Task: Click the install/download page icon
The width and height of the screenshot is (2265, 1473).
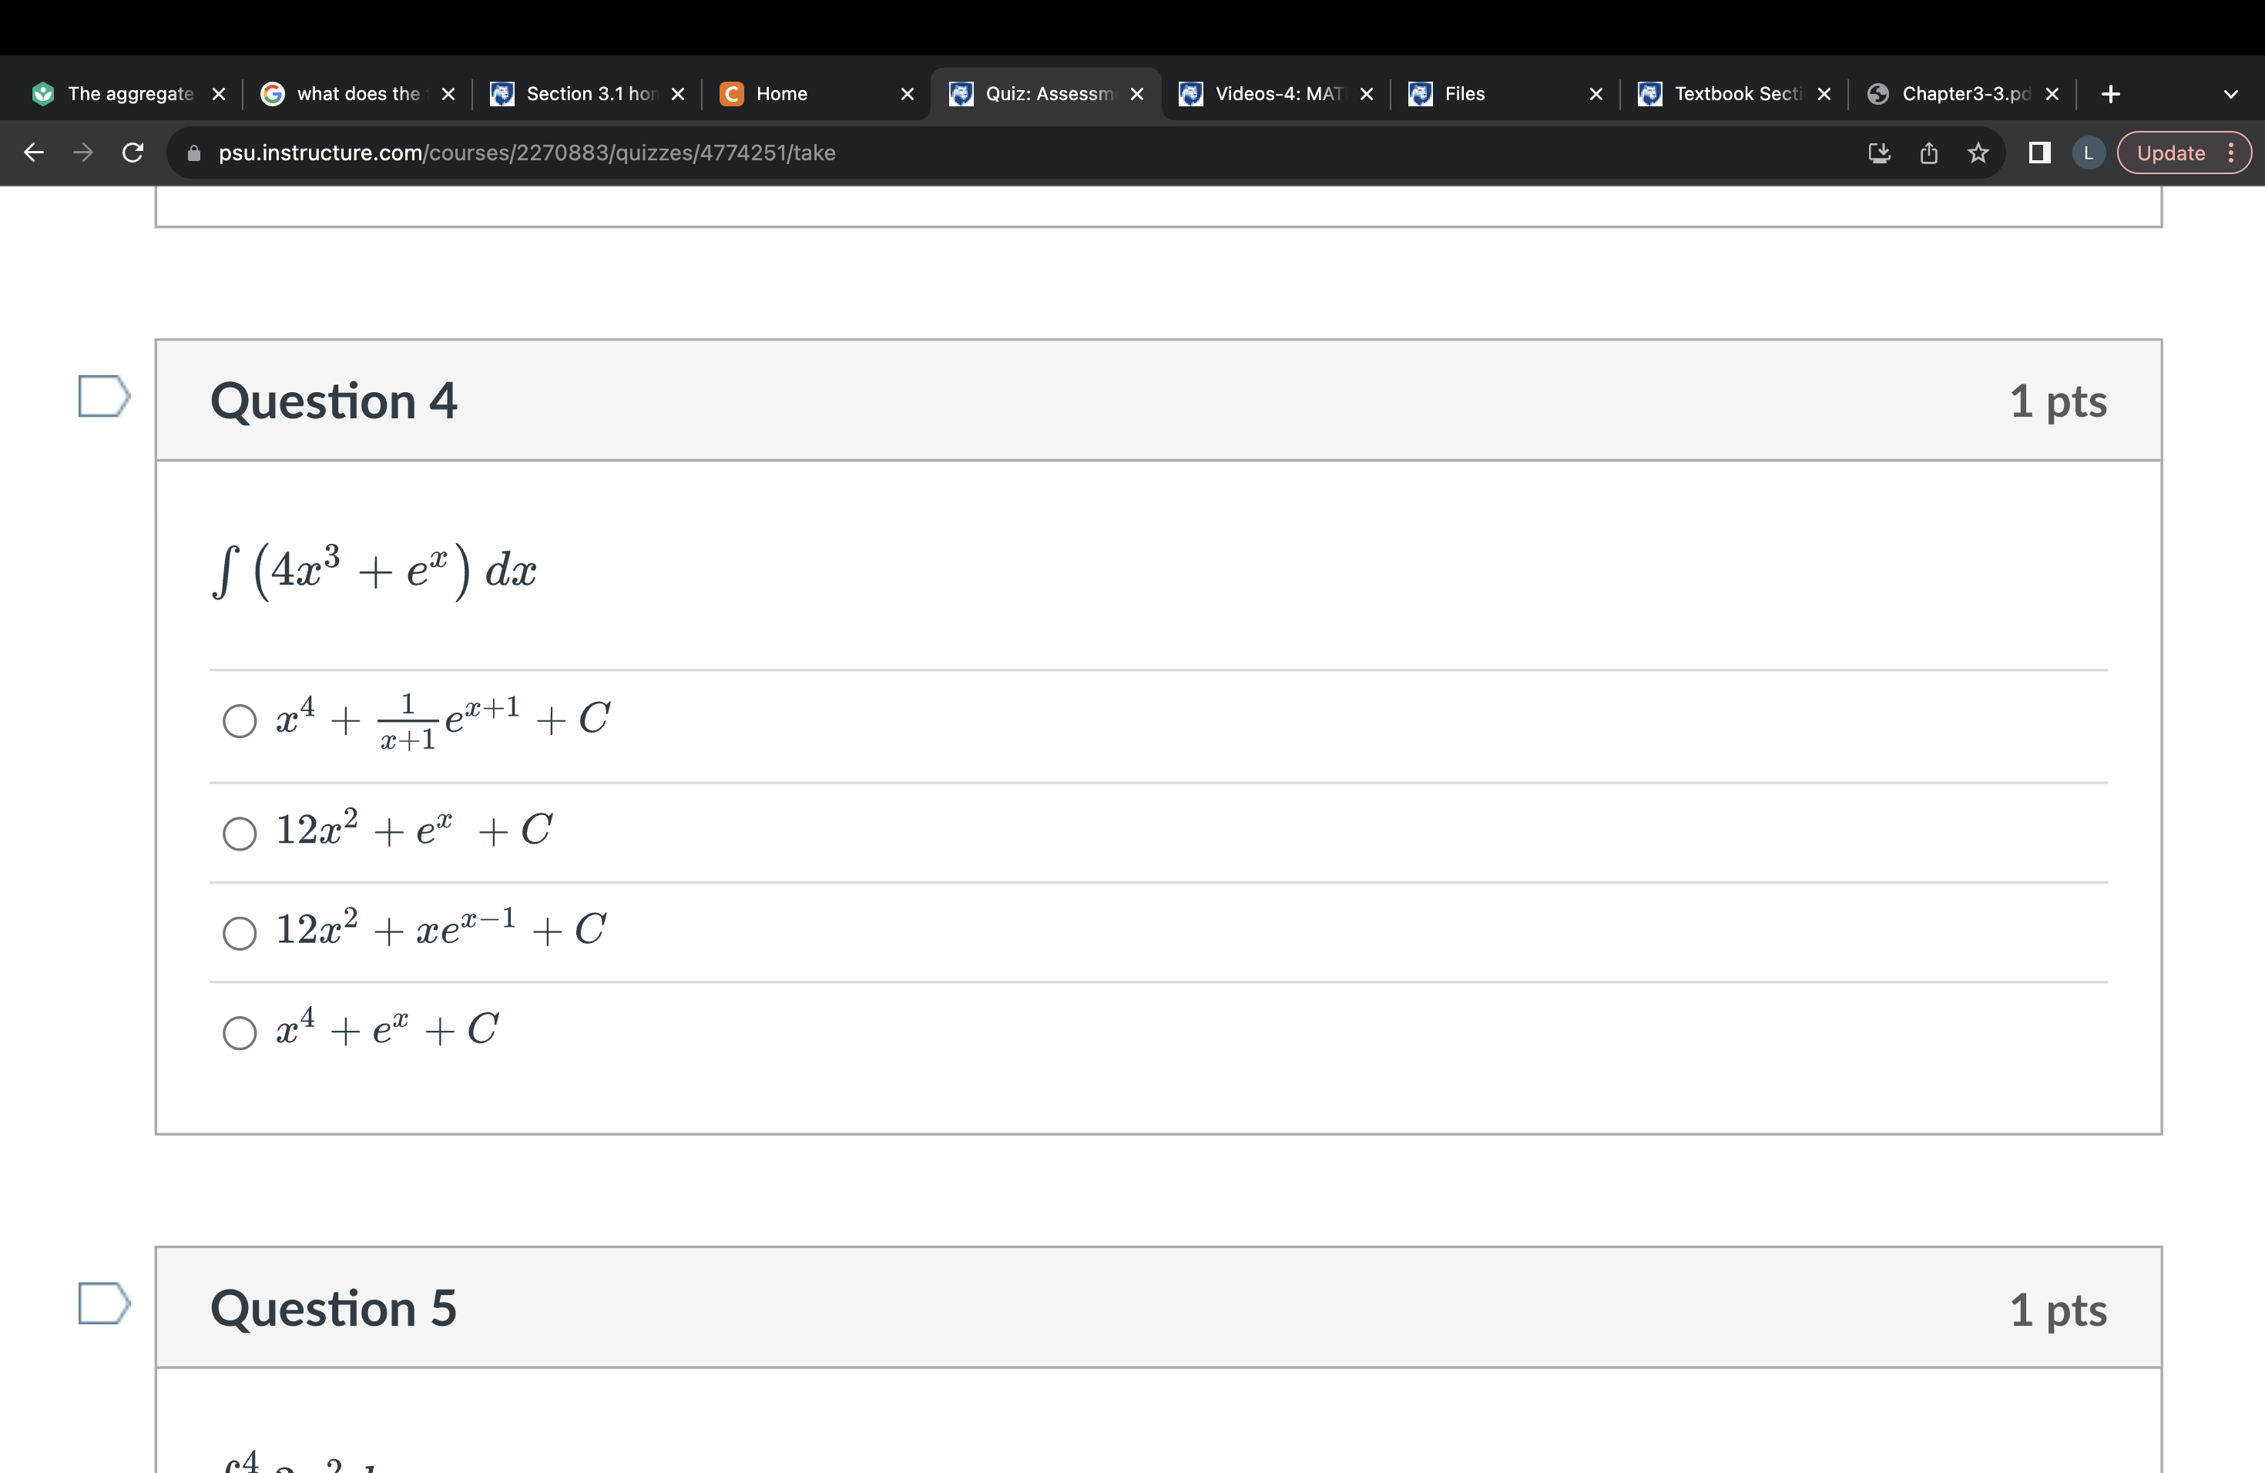Action: point(1878,153)
